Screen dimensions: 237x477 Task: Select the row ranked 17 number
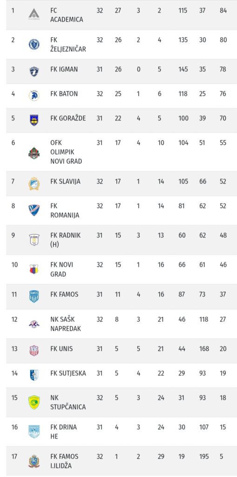pyautogui.click(x=14, y=457)
